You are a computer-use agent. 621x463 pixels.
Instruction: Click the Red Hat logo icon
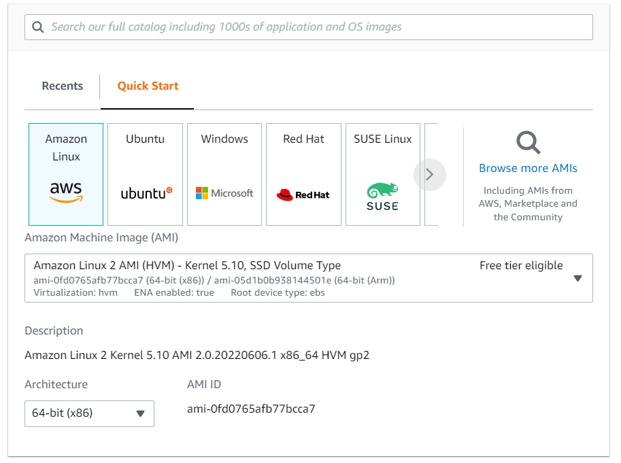point(303,194)
